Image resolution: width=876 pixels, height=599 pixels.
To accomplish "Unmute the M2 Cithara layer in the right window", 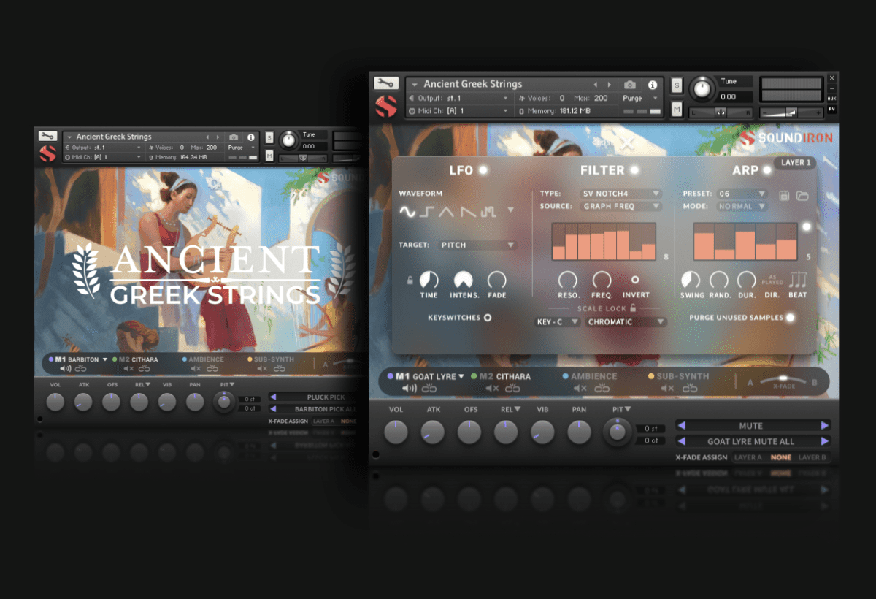I will [493, 389].
